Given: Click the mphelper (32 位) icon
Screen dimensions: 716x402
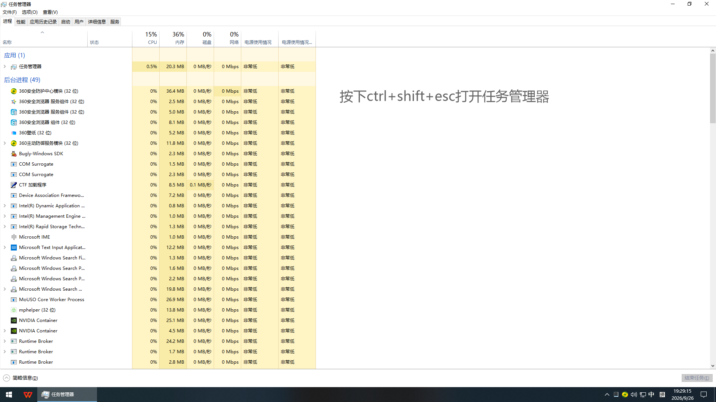Looking at the screenshot, I should (14, 310).
